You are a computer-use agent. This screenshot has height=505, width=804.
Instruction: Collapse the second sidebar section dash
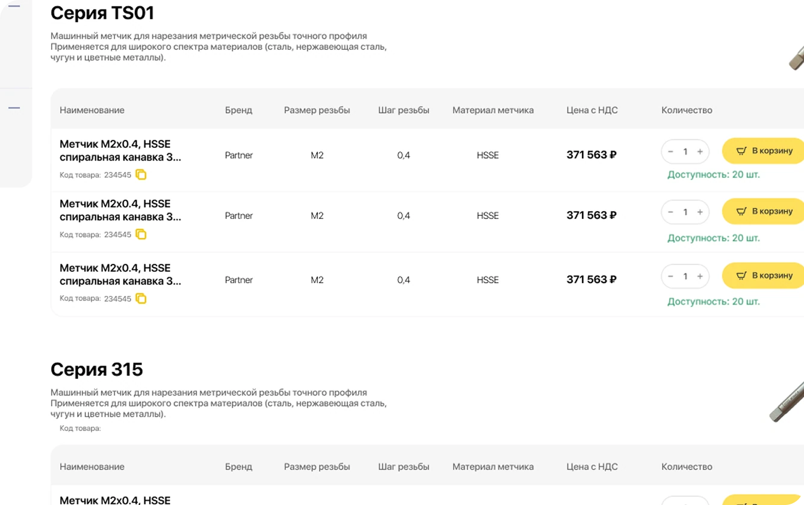coord(14,108)
